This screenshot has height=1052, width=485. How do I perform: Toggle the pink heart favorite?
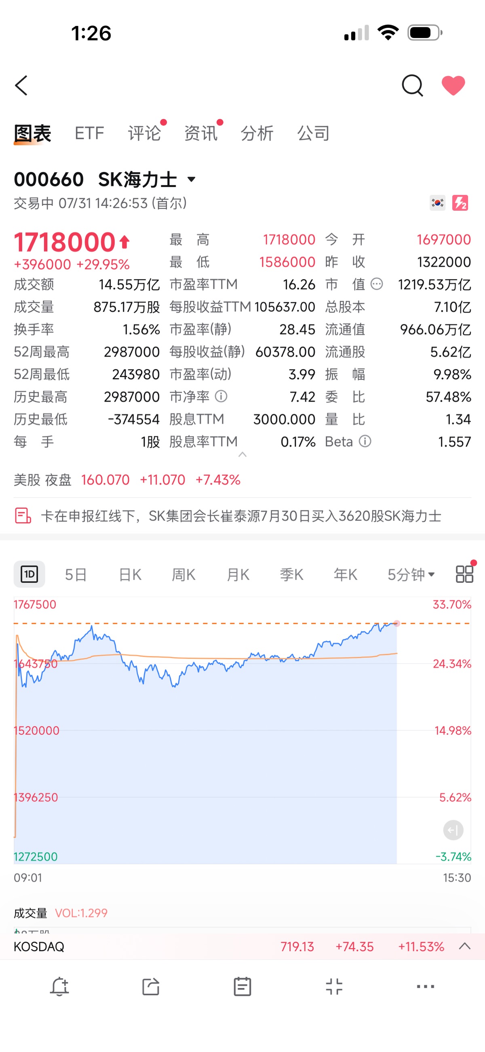(453, 85)
